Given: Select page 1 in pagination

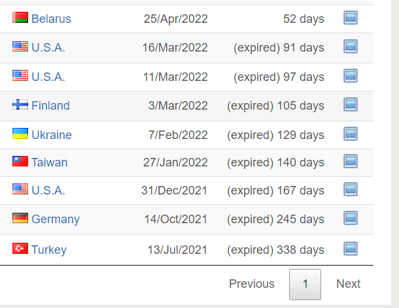Looking at the screenshot, I should pos(305,285).
